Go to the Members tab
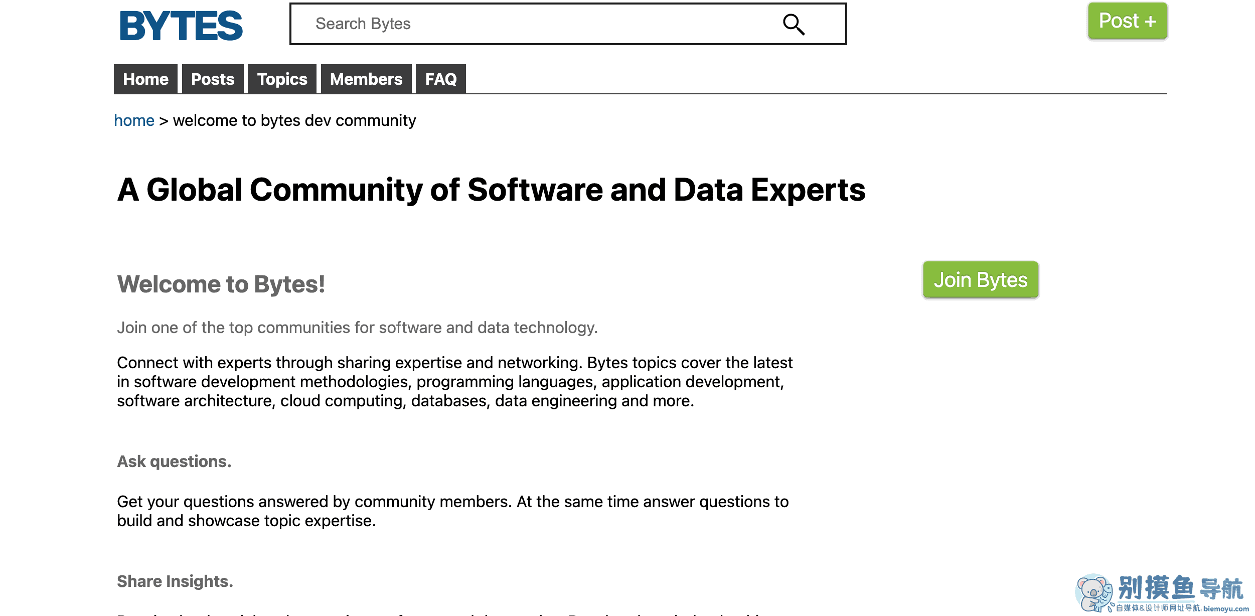Screen dimensions: 1255x616 (366, 79)
